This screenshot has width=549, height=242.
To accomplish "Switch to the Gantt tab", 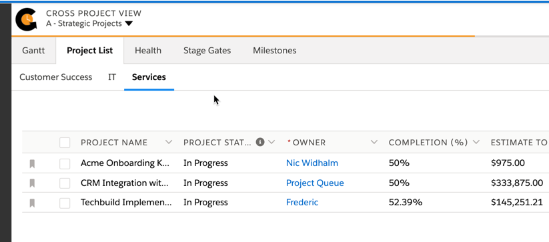I will click(x=33, y=51).
